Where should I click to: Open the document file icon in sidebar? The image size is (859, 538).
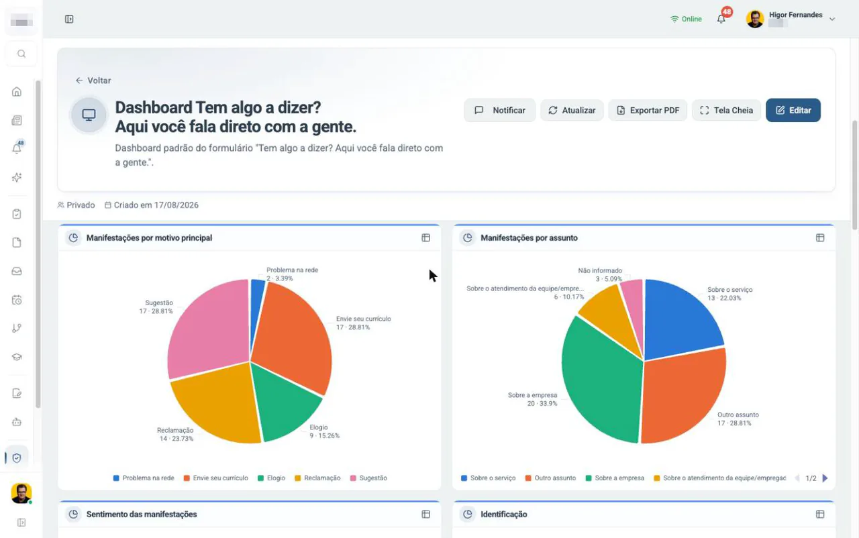coord(17,242)
